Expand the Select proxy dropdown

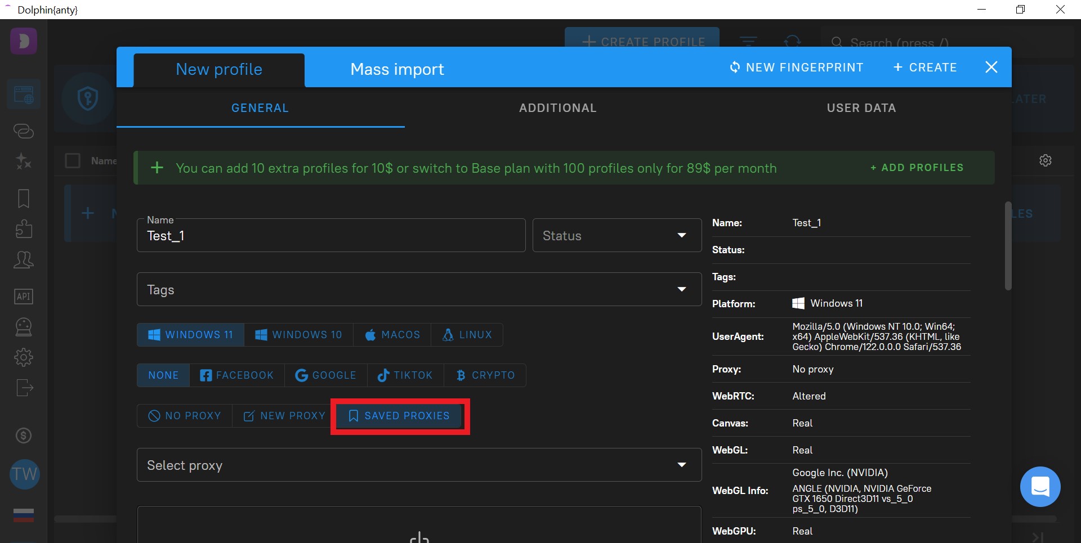click(419, 465)
